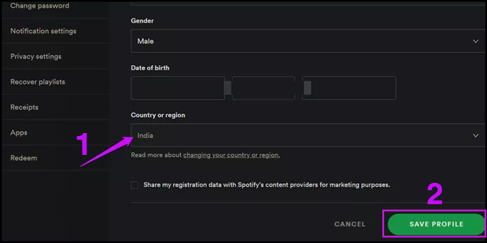Enable sharing registration data checkbox
Image resolution: width=487 pixels, height=243 pixels.
(135, 185)
